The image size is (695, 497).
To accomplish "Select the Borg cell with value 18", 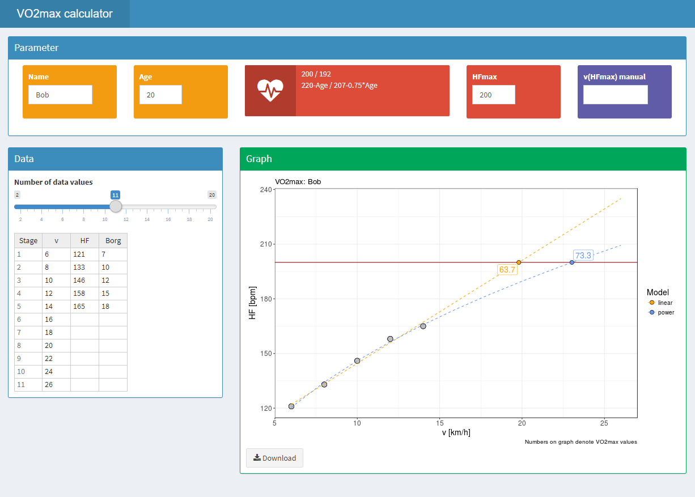I will click(113, 306).
